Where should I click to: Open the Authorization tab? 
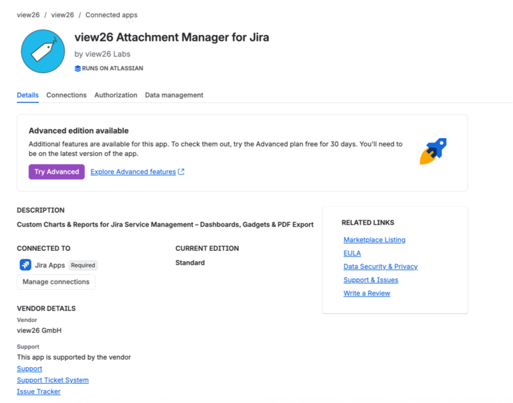point(116,95)
